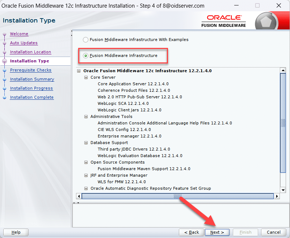Collapse the Open Source Components node
Image resolution: width=290 pixels, height=238 pixels.
click(x=86, y=163)
